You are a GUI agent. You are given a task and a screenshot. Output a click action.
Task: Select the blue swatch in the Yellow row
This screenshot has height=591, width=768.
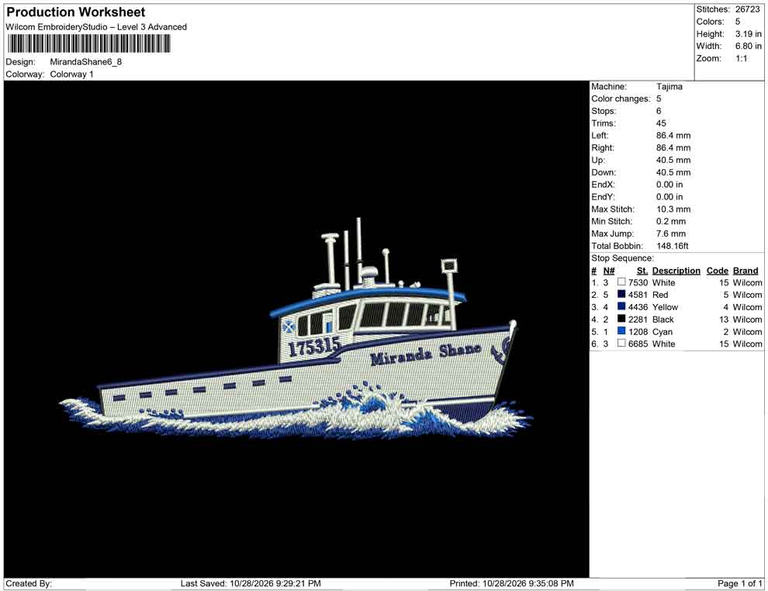coord(621,306)
